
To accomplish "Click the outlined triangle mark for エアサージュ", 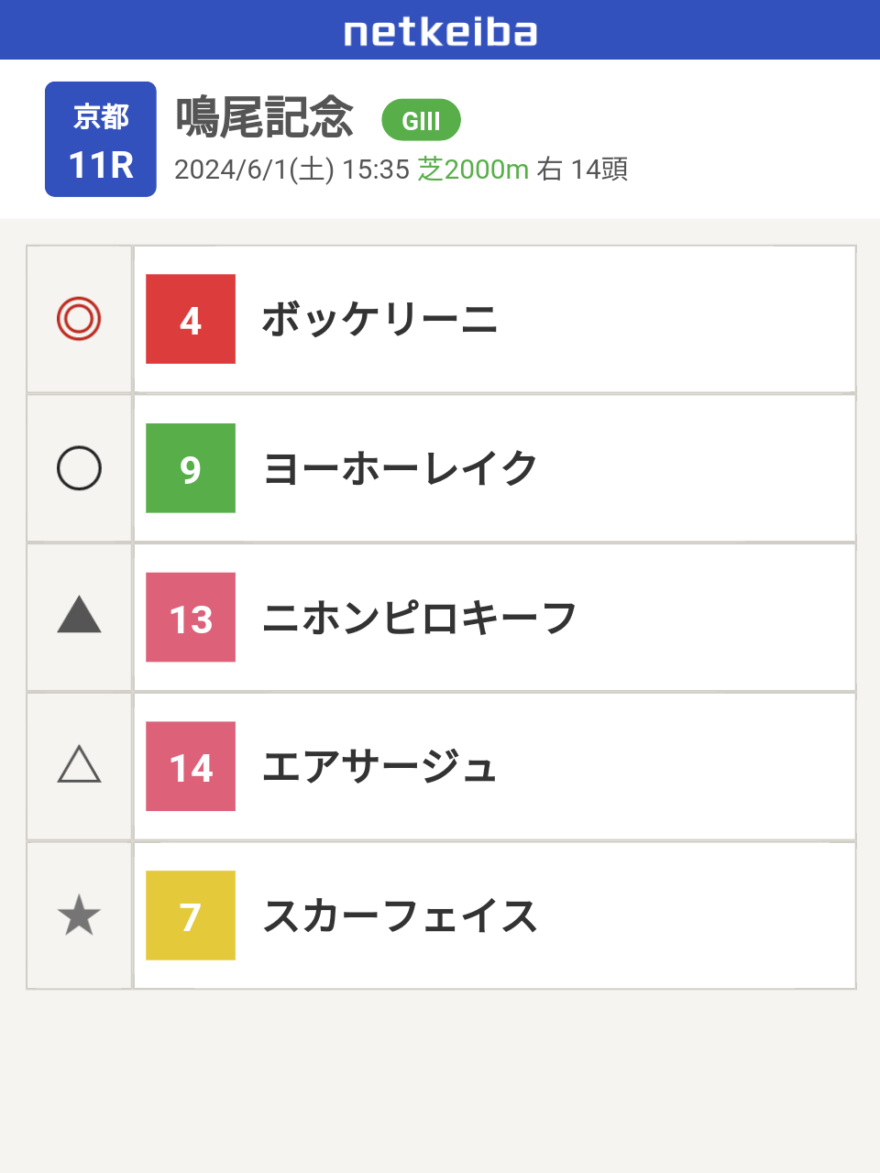I will (79, 764).
